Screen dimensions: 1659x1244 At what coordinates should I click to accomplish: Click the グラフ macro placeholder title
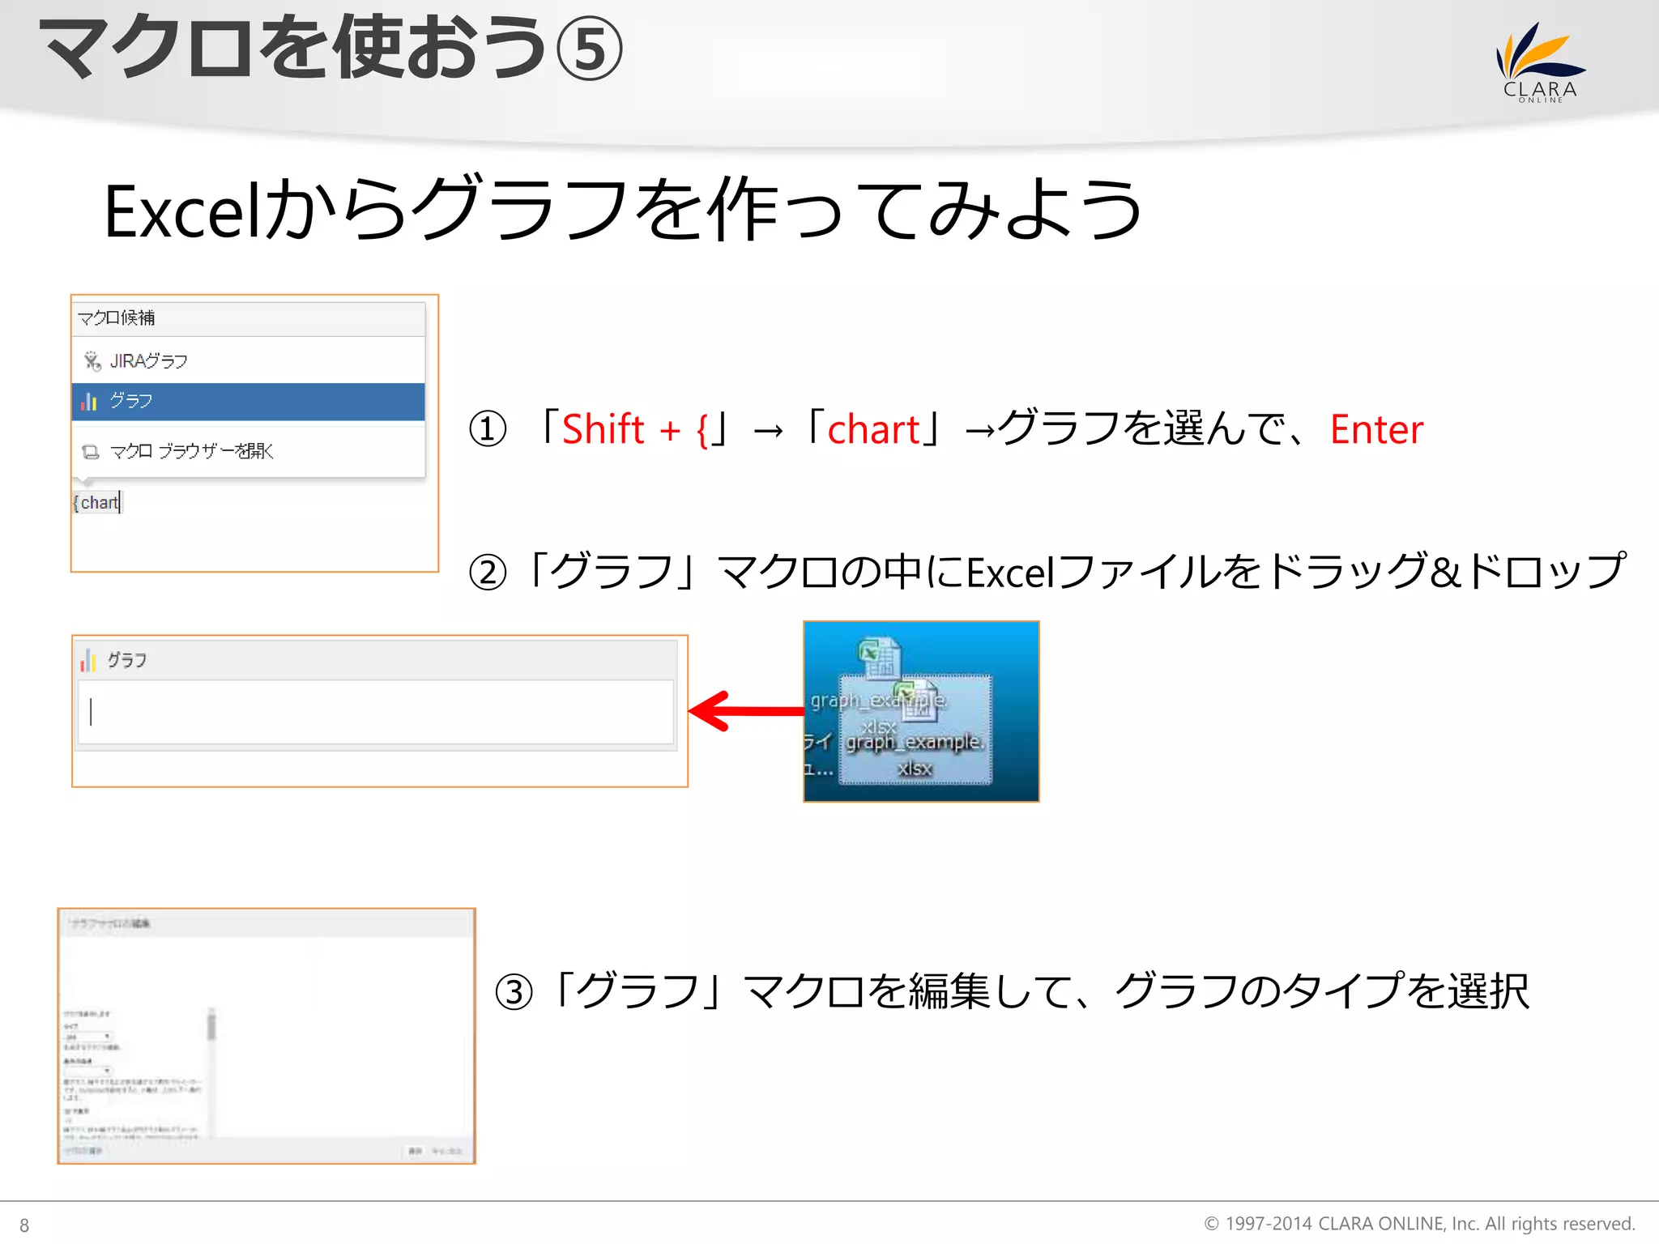(127, 661)
